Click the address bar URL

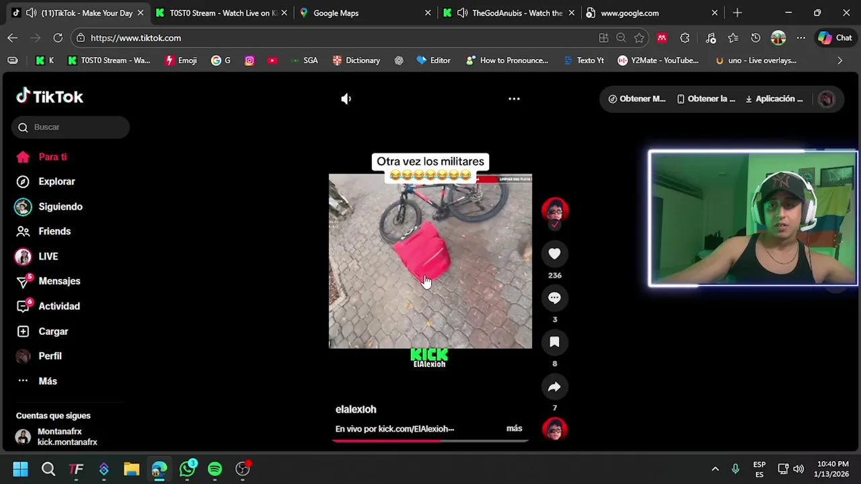(136, 38)
